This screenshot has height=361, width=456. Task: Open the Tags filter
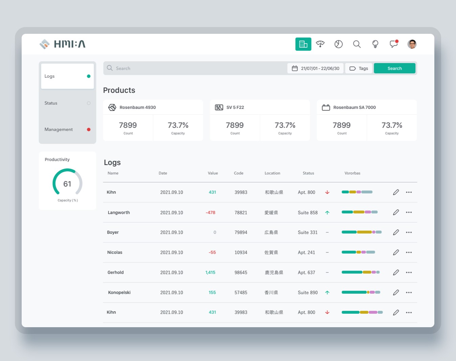point(359,68)
